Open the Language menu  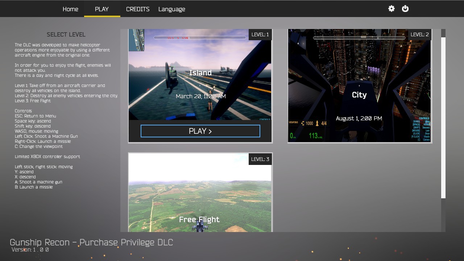click(x=172, y=9)
